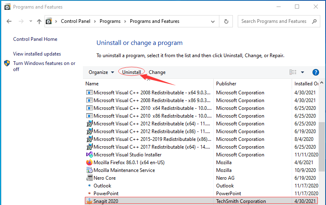Click the forward navigation arrow
The image size is (326, 205).
[21, 21]
